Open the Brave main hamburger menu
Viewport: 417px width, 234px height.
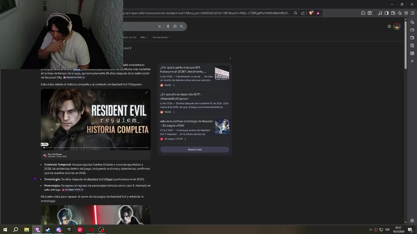[x=412, y=13]
